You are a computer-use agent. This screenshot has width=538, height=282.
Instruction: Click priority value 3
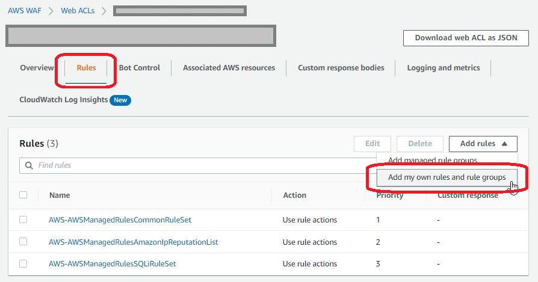(x=378, y=264)
